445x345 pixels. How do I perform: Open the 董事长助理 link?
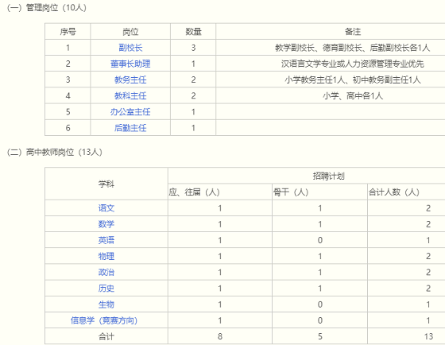(x=130, y=64)
